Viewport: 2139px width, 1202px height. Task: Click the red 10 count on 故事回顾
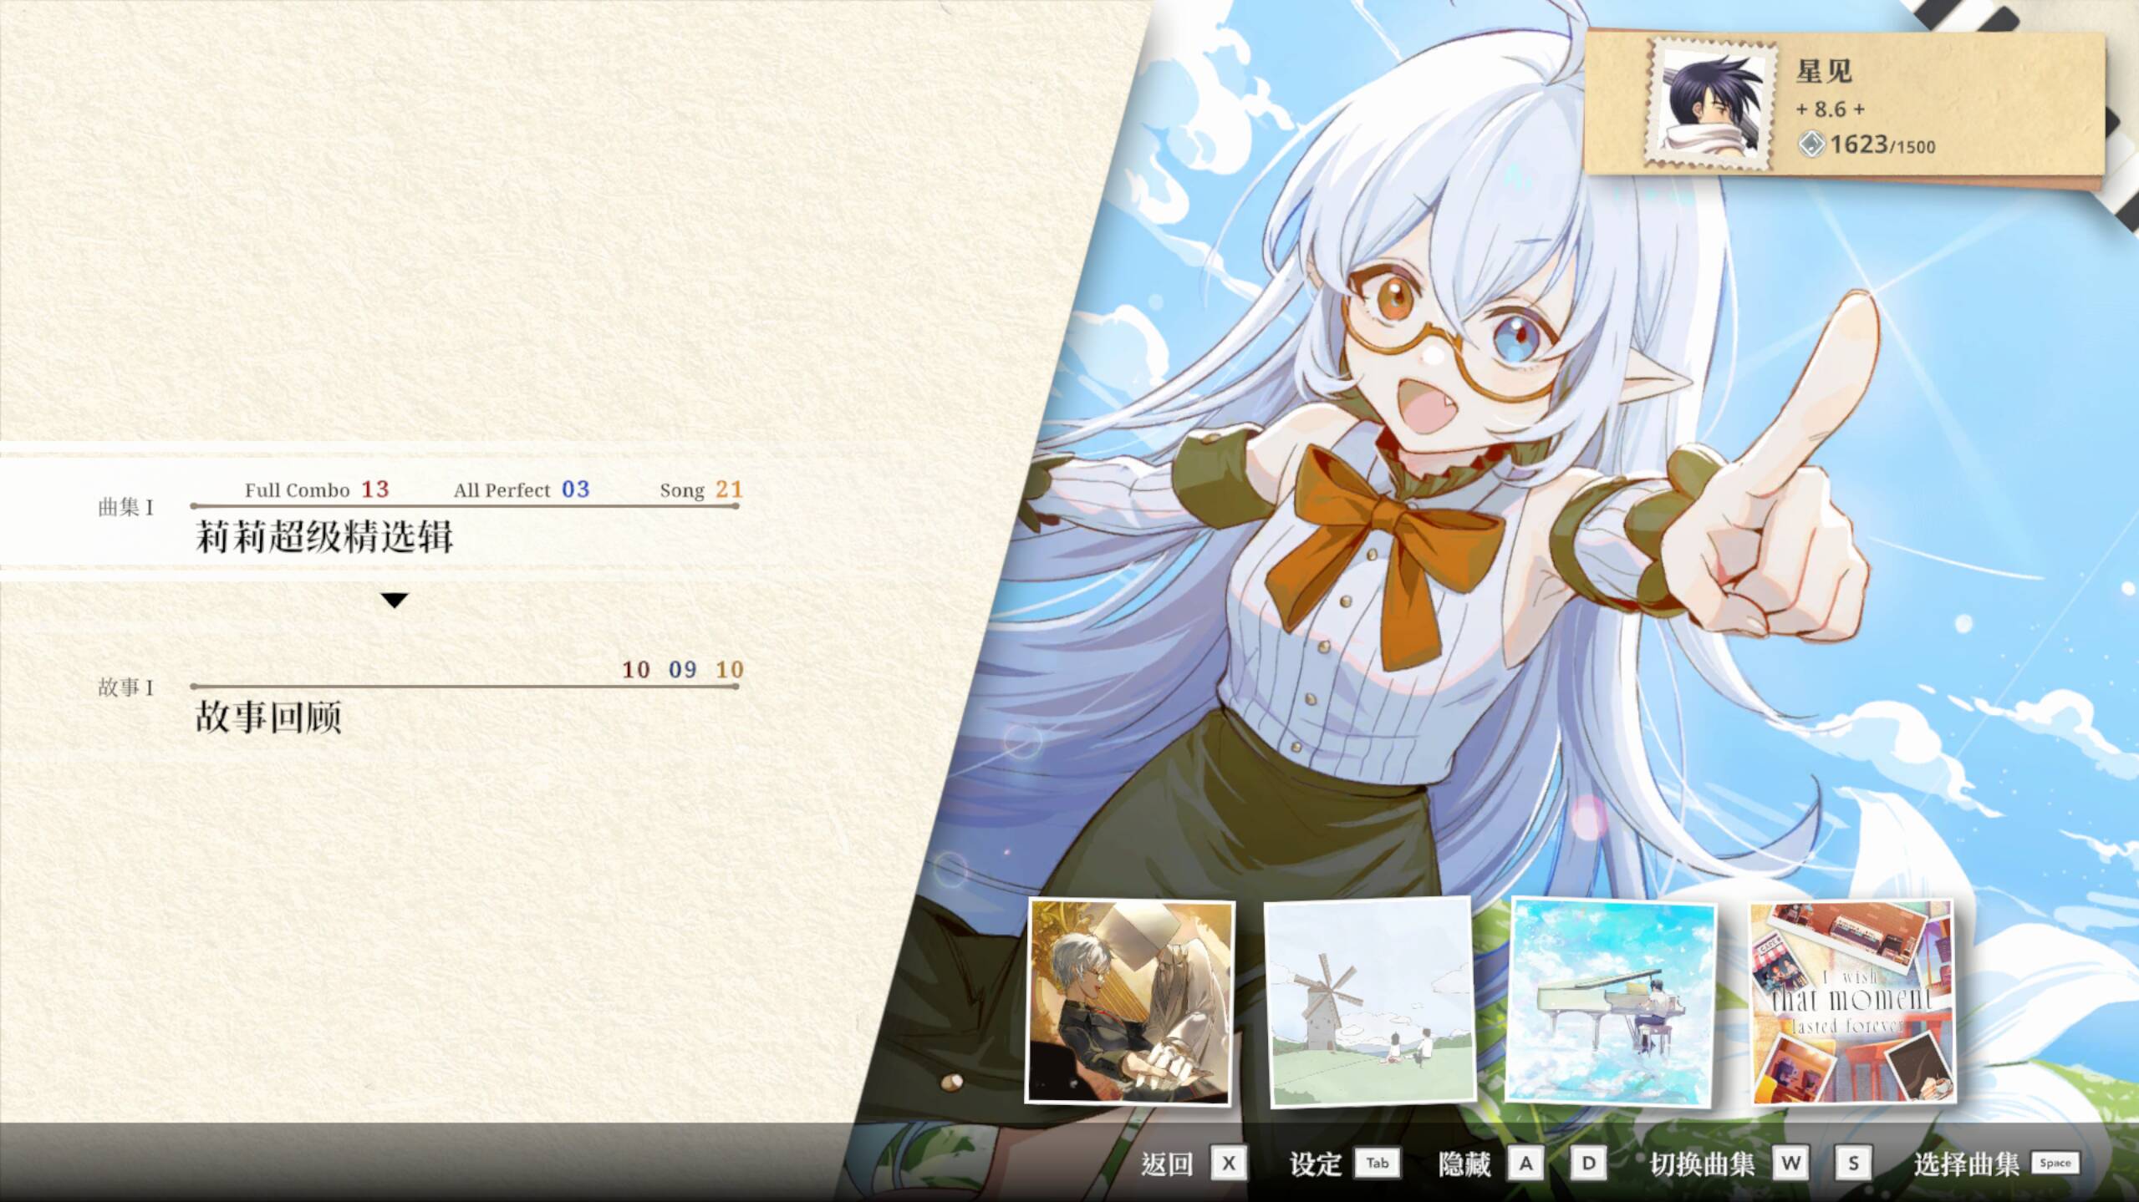[x=635, y=669]
